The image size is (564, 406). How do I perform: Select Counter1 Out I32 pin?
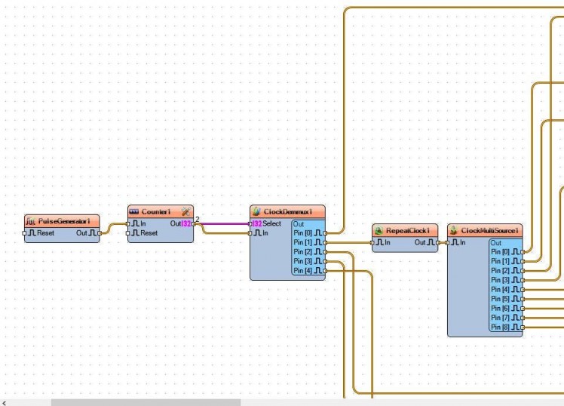194,223
